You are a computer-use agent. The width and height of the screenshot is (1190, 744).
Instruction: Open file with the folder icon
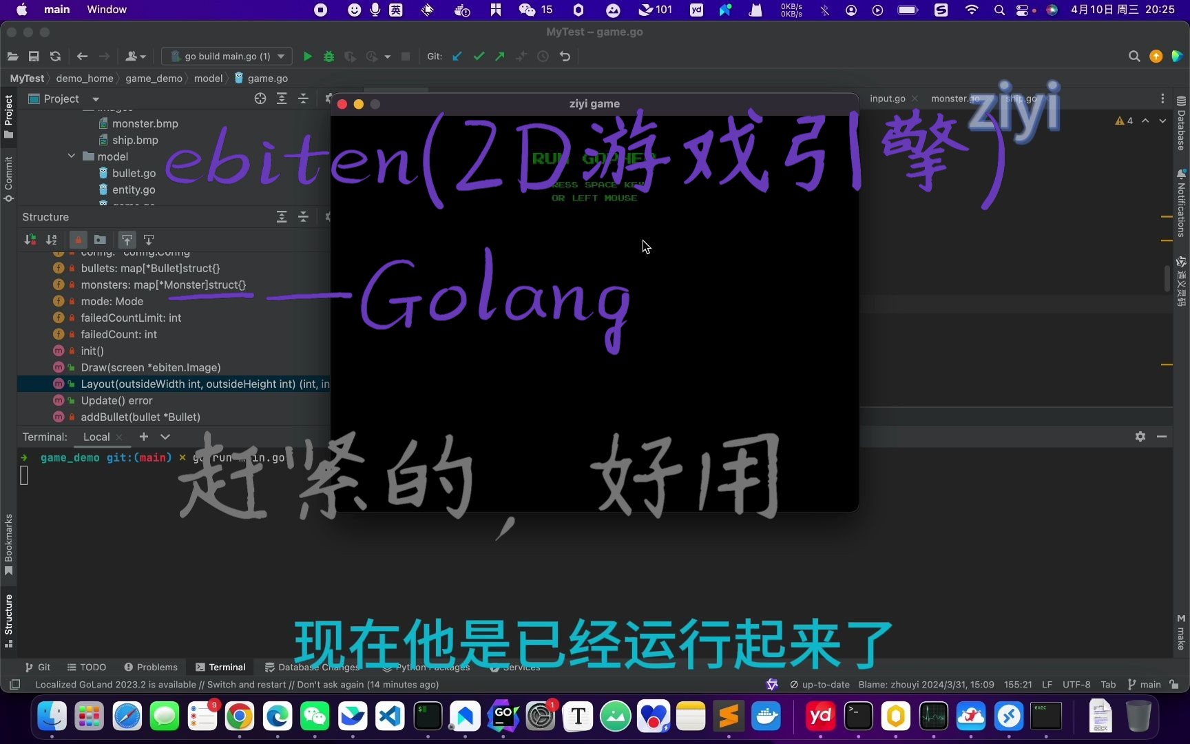[12, 56]
